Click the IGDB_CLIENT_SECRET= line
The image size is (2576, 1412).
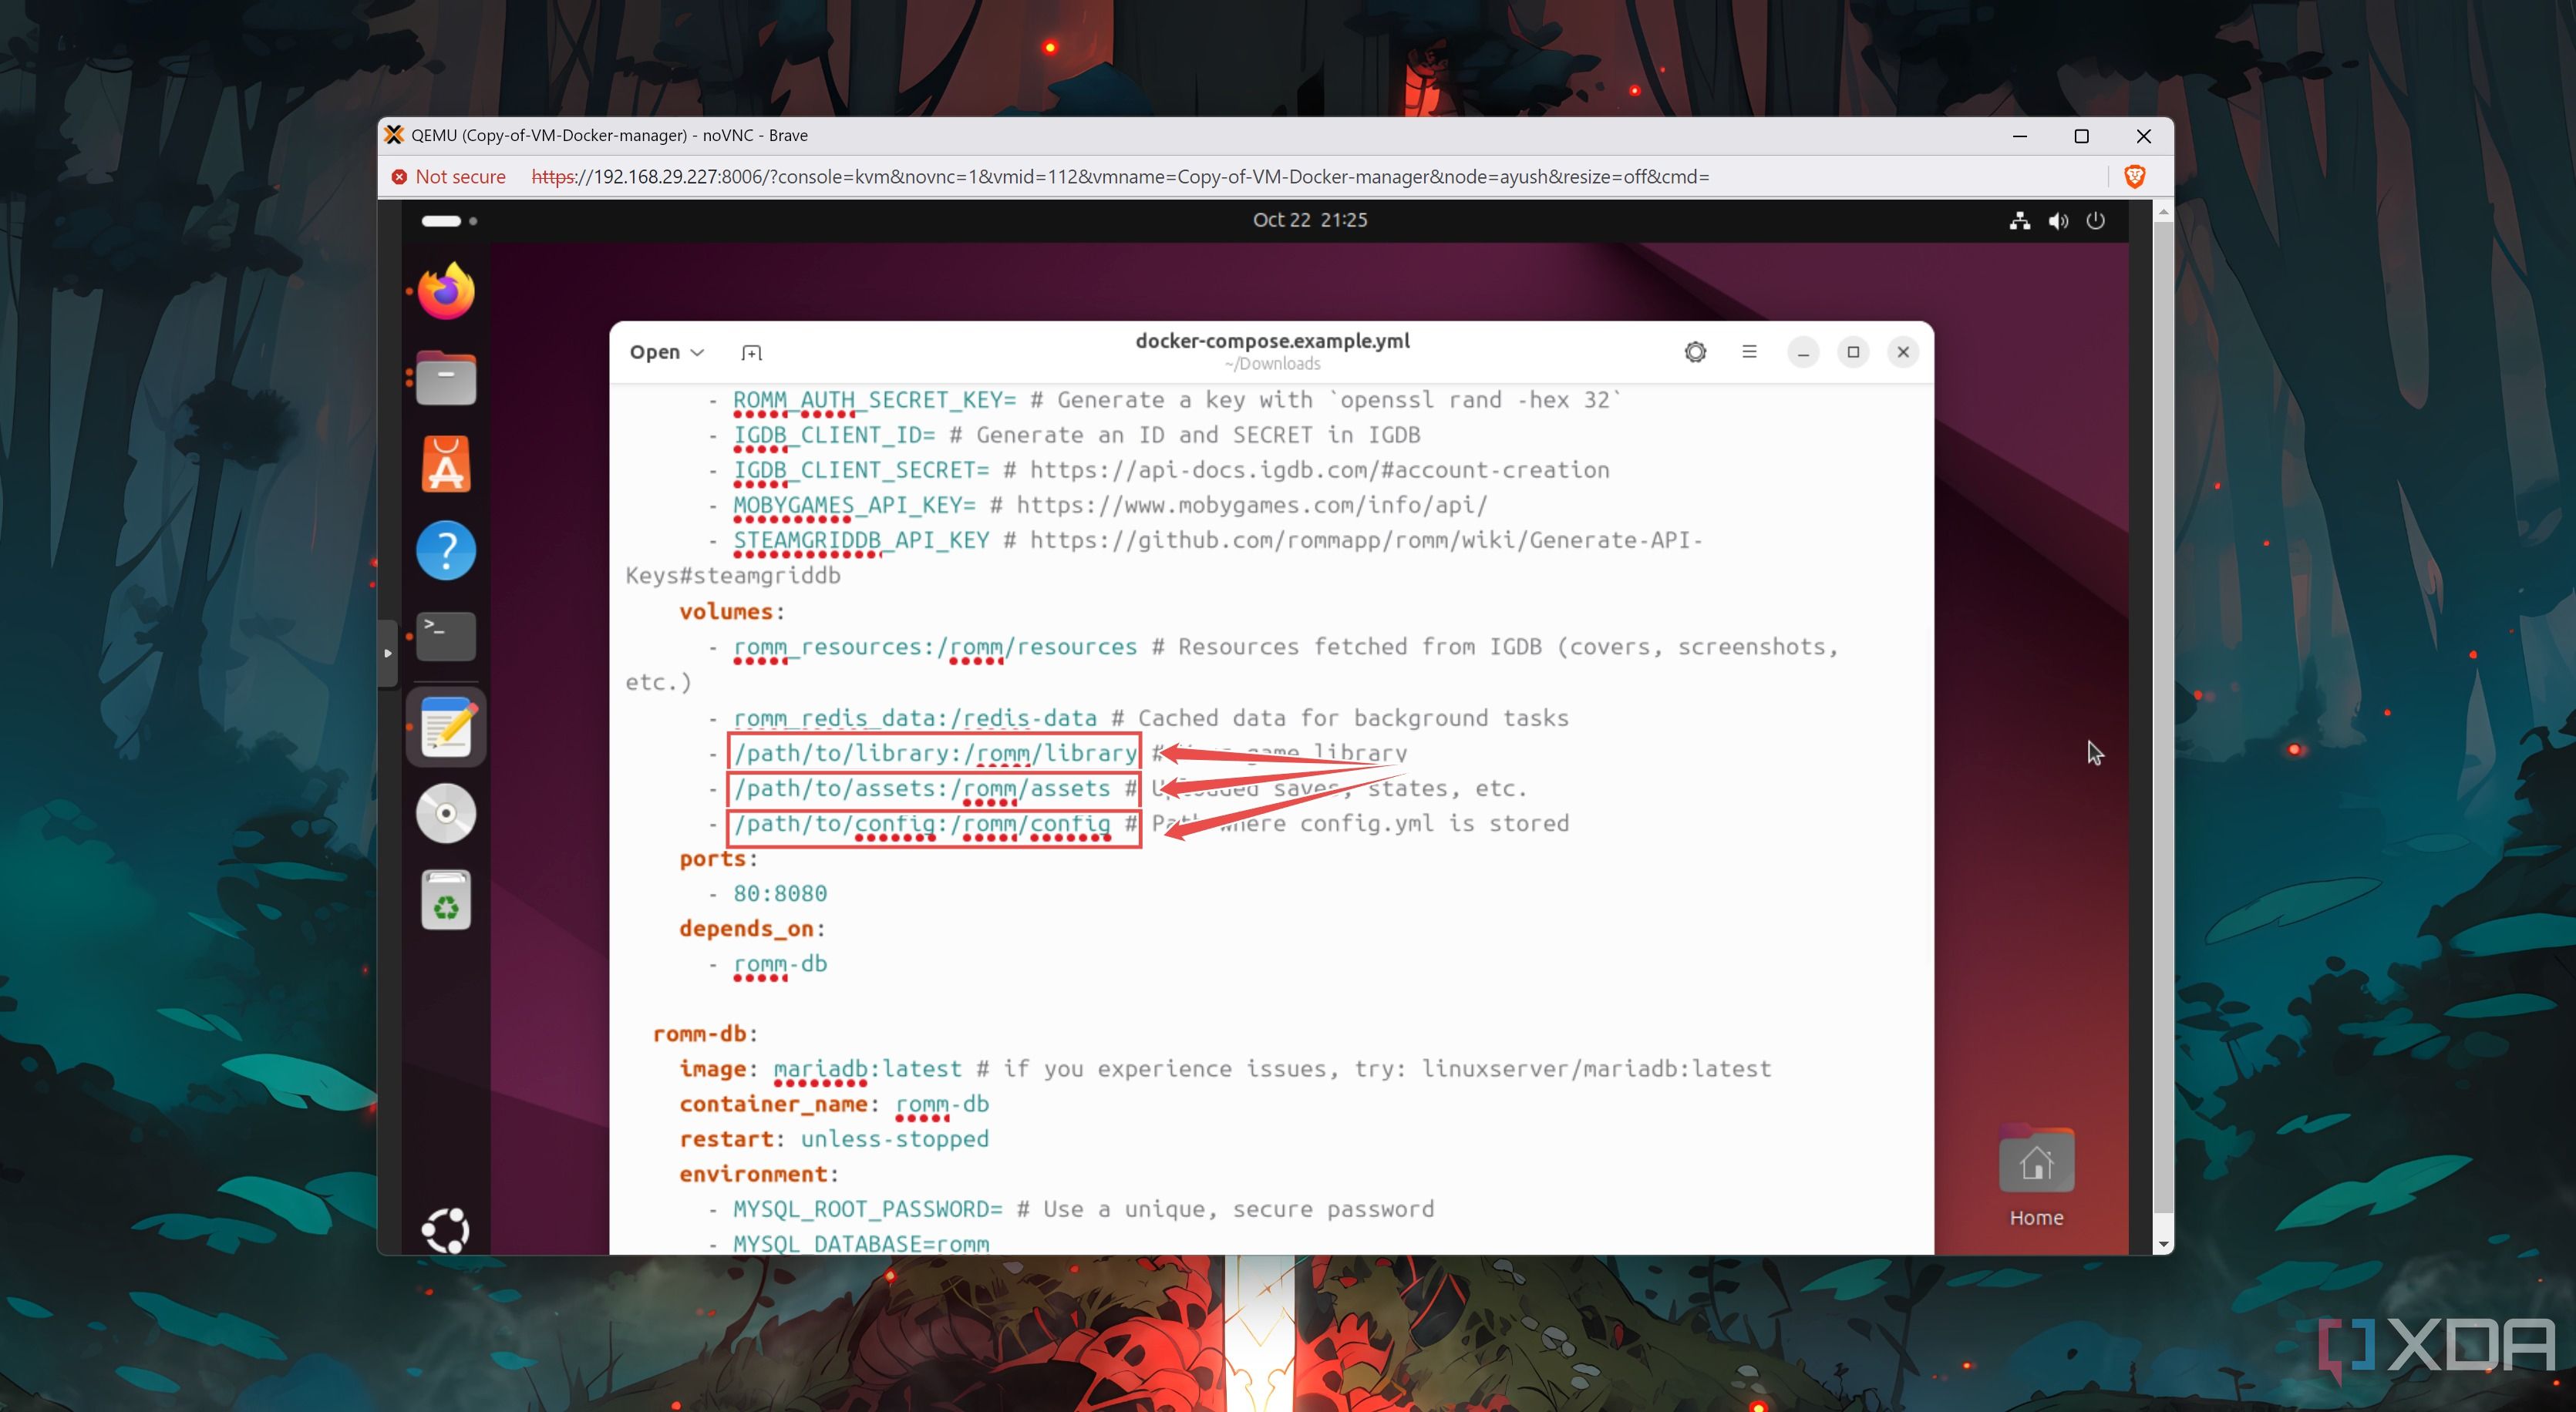coord(1171,471)
